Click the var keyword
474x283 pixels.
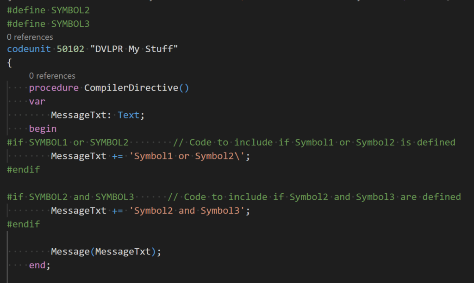pos(37,101)
